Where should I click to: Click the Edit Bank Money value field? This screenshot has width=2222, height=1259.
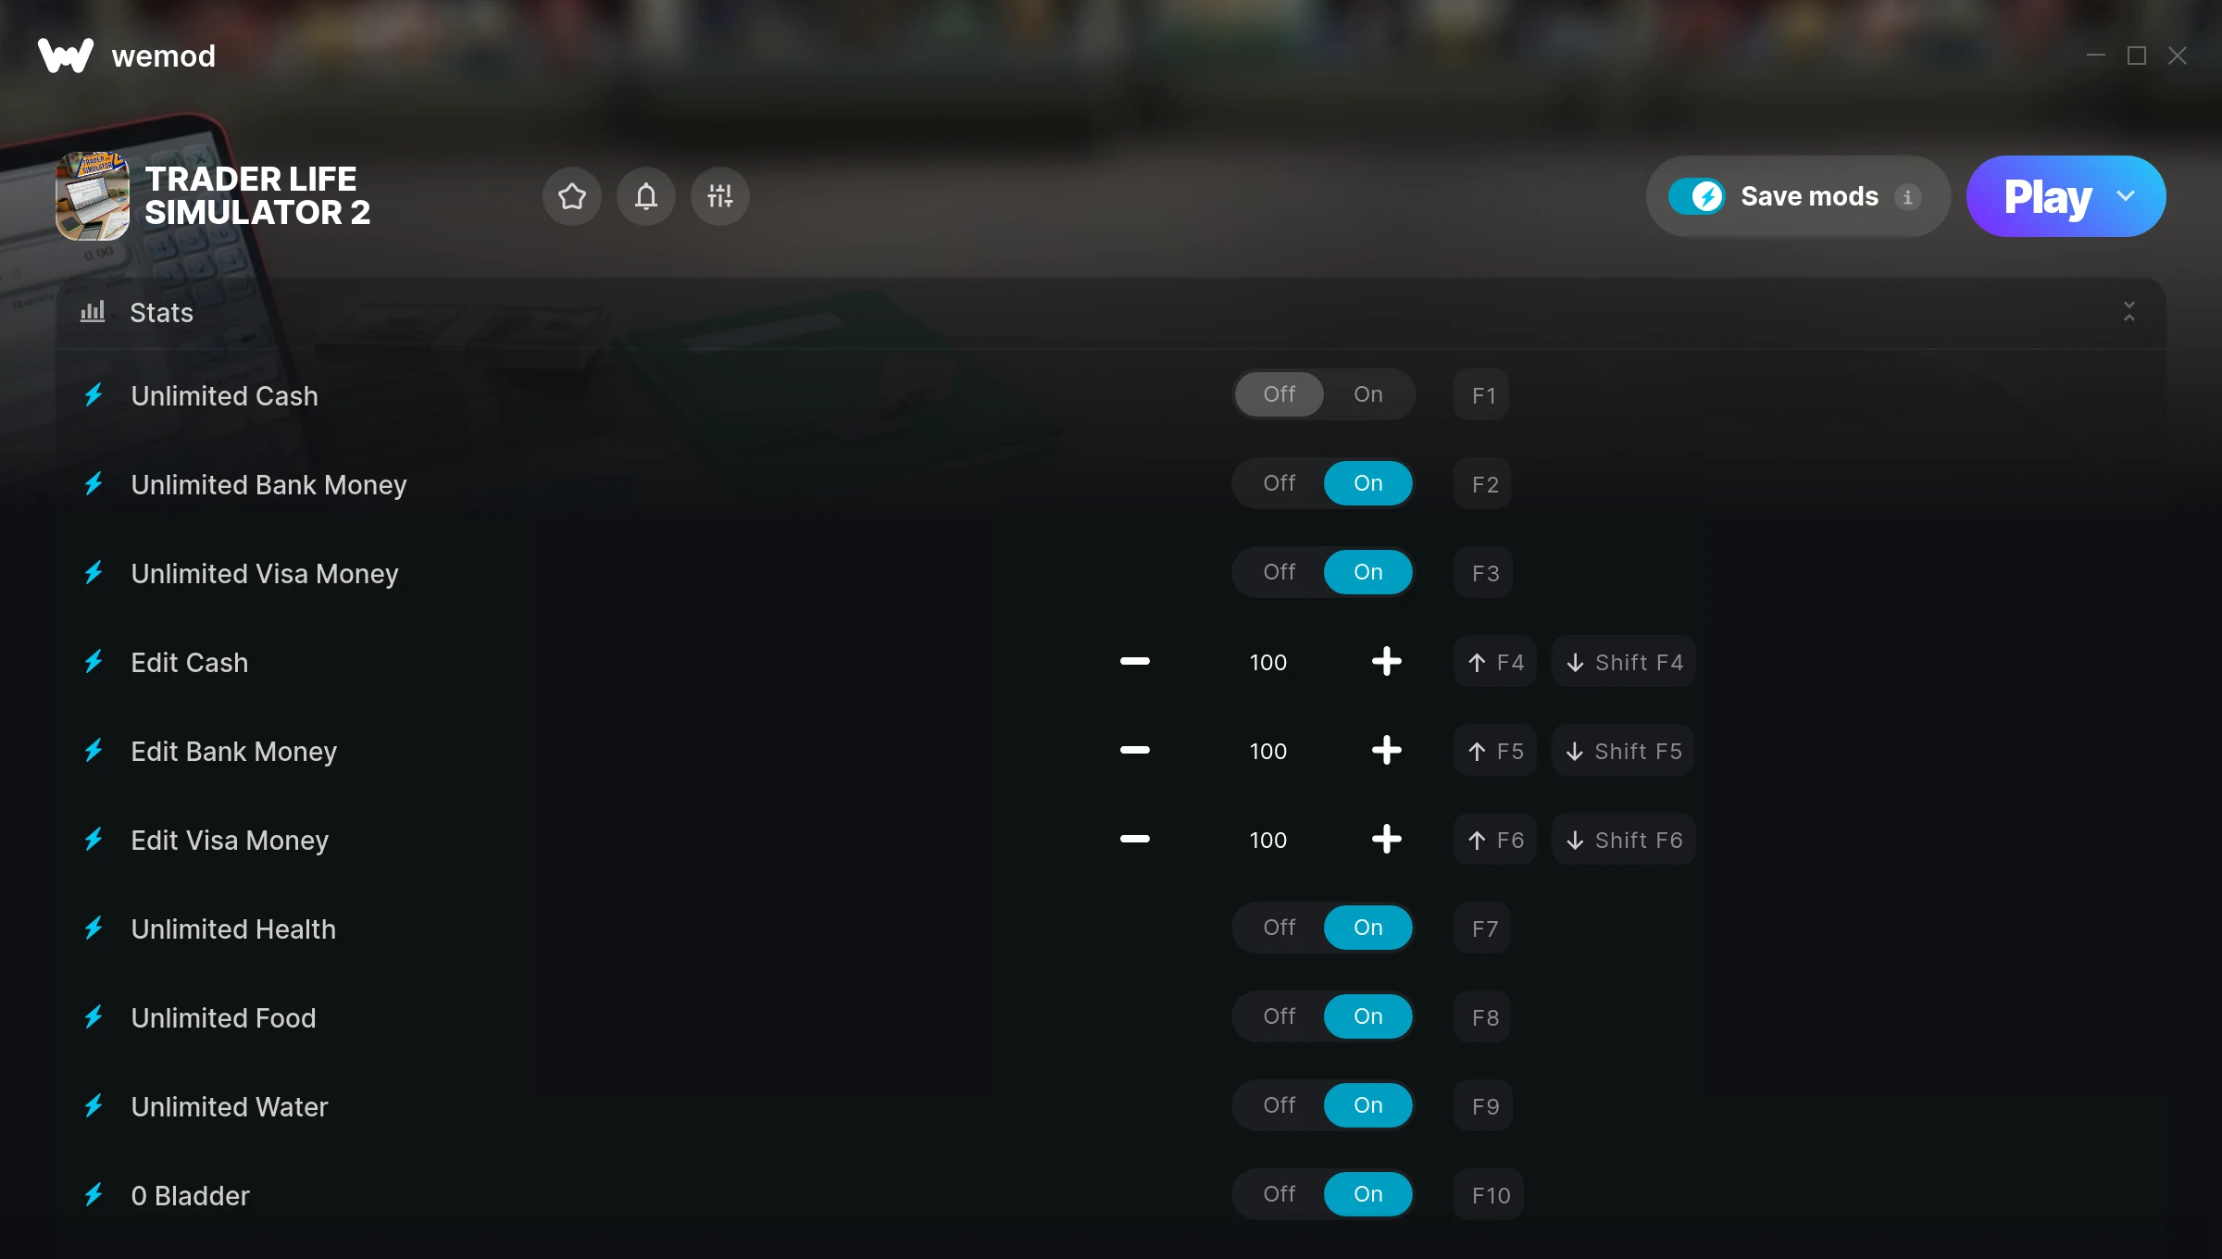(x=1268, y=751)
